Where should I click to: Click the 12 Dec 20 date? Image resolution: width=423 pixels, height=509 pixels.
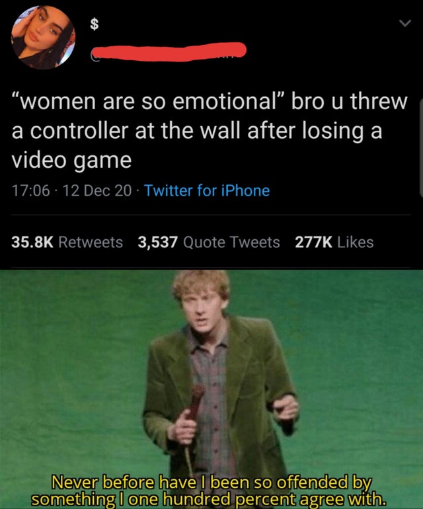pyautogui.click(x=97, y=190)
